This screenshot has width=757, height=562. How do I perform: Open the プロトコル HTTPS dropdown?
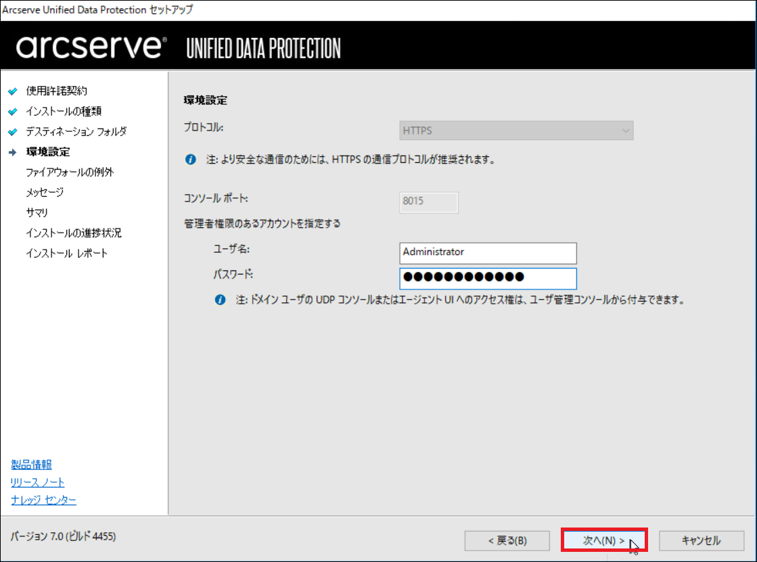[x=516, y=131]
